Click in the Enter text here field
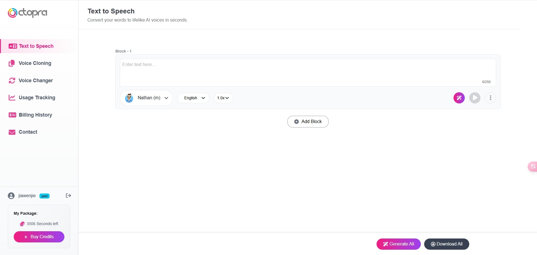The image size is (537, 255). tap(308, 73)
